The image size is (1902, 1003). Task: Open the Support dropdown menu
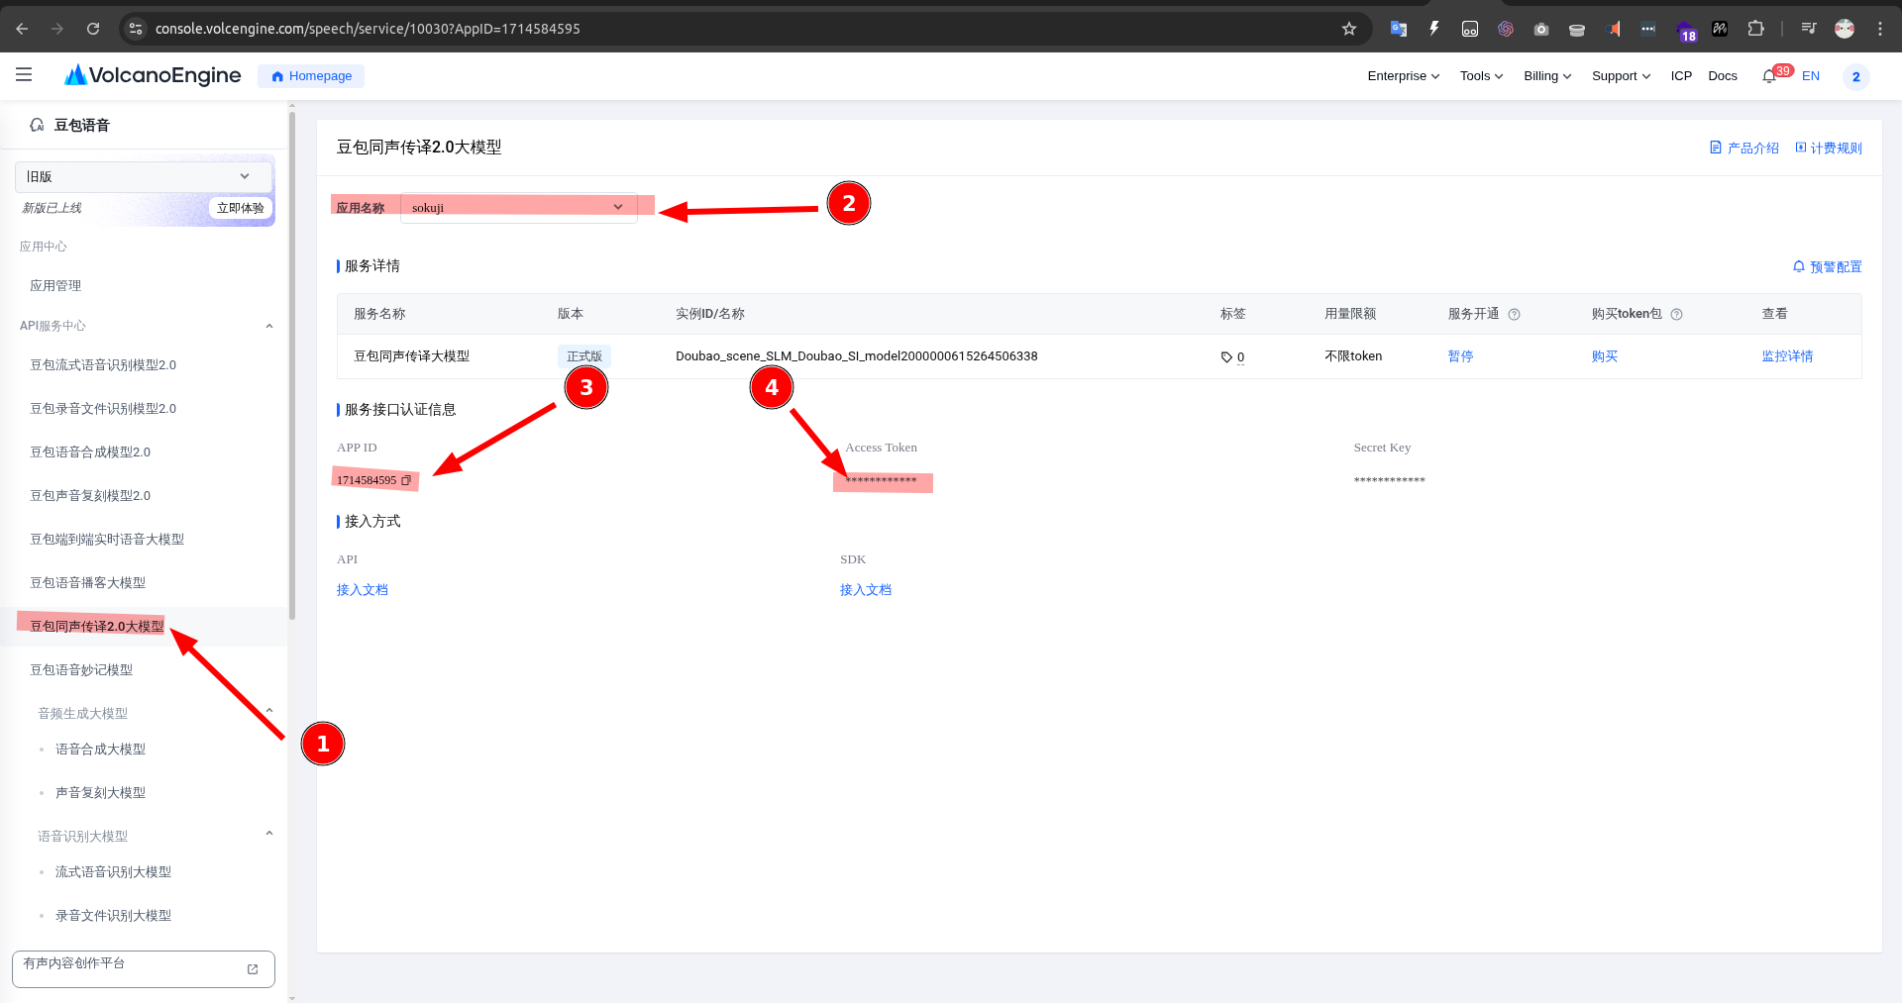pyautogui.click(x=1621, y=76)
